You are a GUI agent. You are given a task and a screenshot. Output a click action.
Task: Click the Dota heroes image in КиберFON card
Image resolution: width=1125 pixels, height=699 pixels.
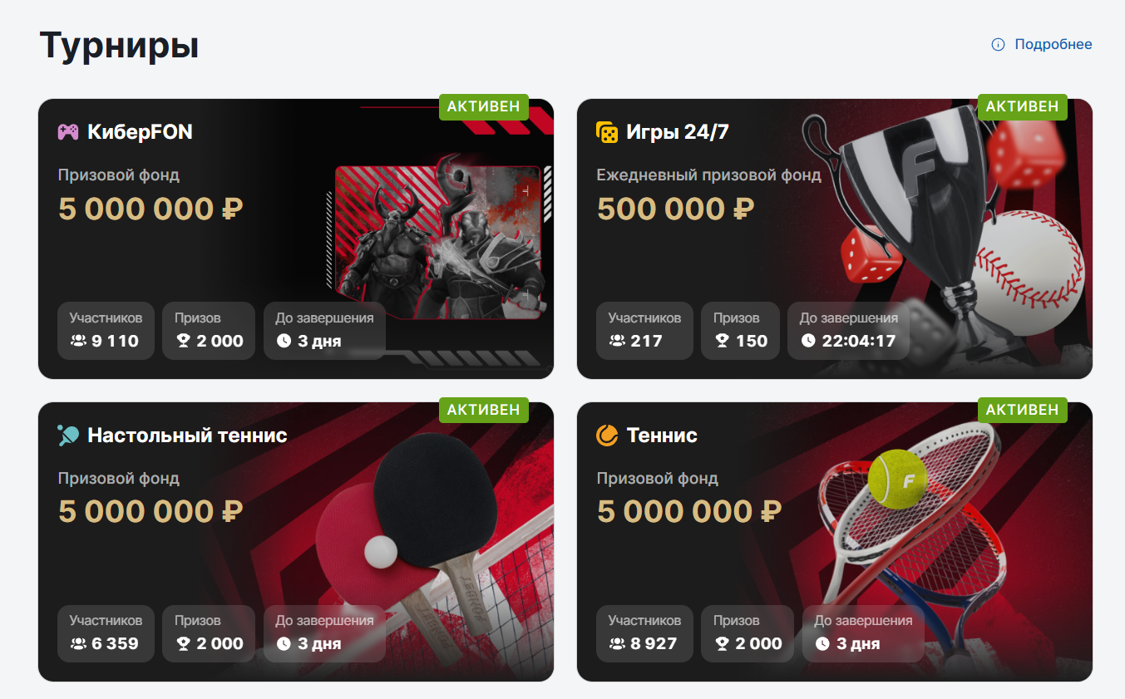point(438,238)
